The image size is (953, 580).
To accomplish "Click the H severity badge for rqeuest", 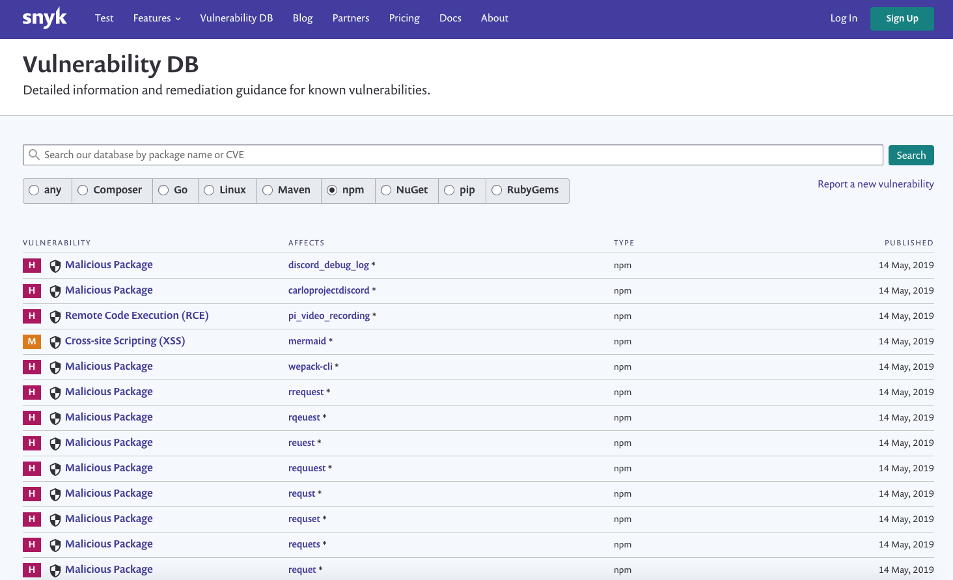I will tap(32, 418).
